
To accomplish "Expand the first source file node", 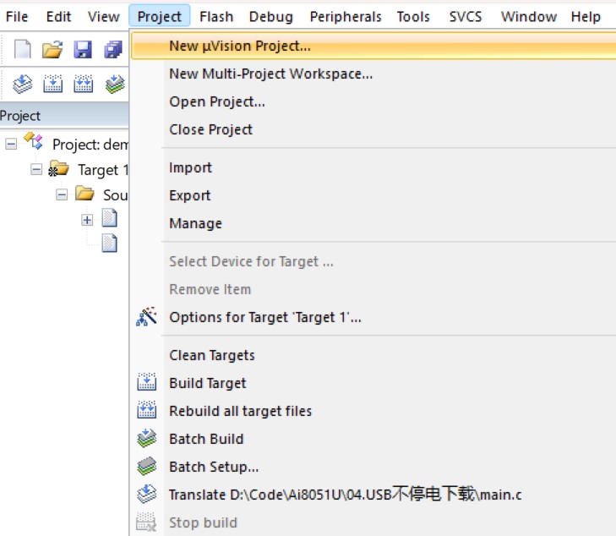I will 87,220.
